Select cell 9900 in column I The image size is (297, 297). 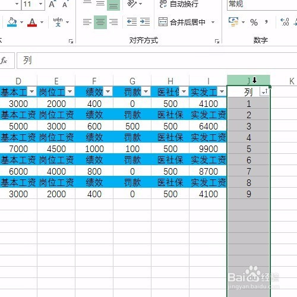208,149
